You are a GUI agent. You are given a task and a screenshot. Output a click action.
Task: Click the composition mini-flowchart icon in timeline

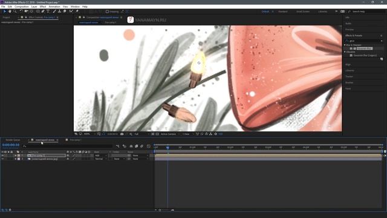(118, 147)
